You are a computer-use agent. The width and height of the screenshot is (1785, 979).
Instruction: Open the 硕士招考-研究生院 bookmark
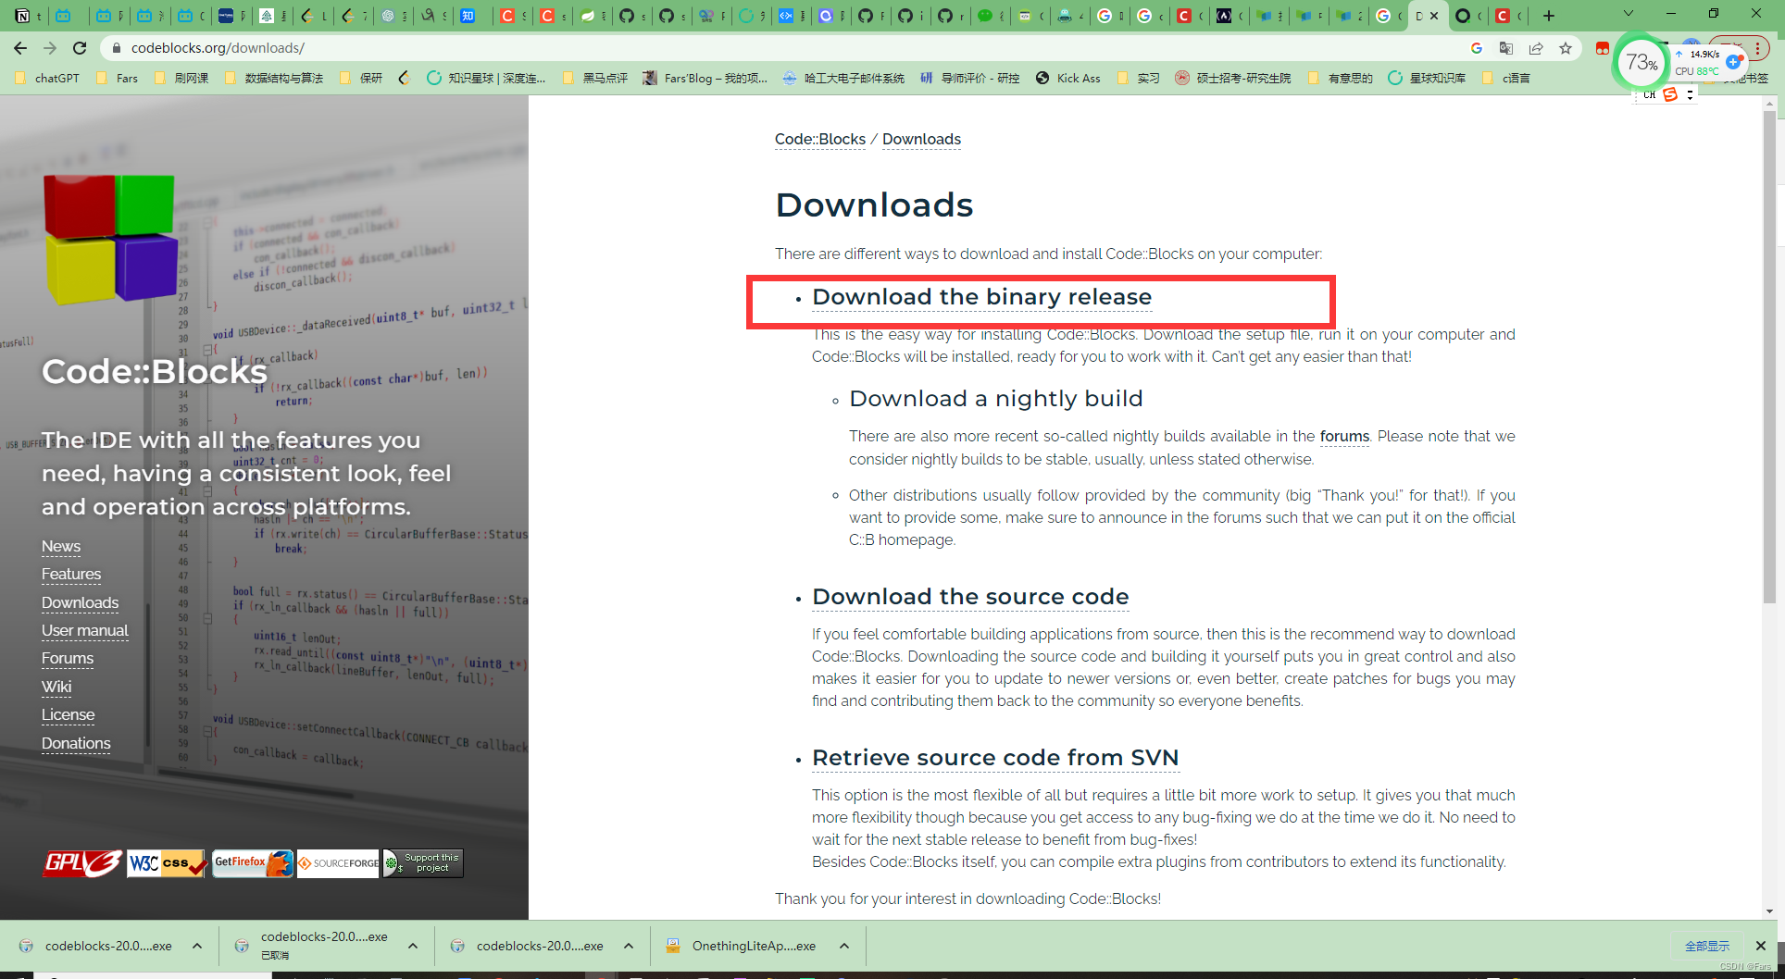pyautogui.click(x=1233, y=78)
